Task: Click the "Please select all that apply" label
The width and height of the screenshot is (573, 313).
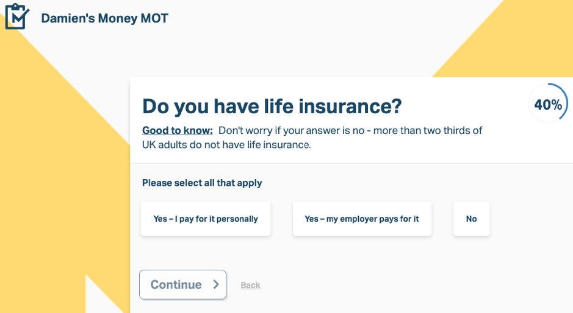Action: [x=202, y=183]
